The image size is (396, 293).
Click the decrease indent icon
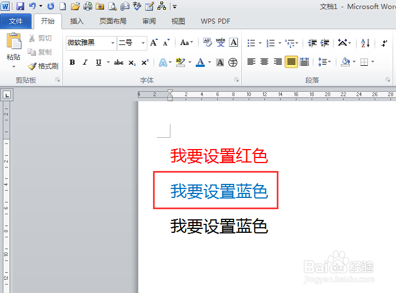coord(312,43)
